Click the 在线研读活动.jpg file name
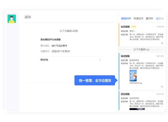Screen dimensions: 168x122 point(136,83)
